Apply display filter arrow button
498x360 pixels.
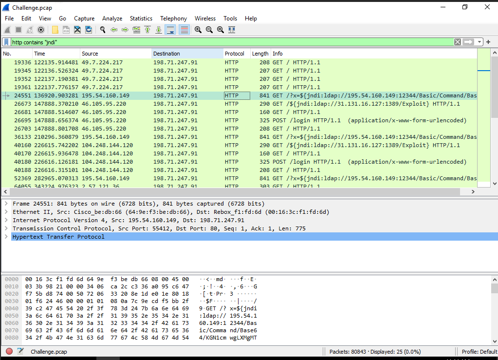click(x=468, y=42)
